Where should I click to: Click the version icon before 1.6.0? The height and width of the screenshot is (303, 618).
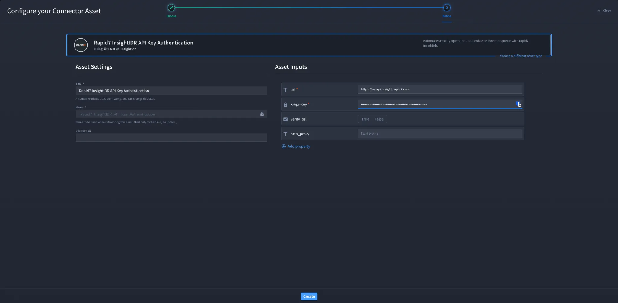pyautogui.click(x=105, y=49)
